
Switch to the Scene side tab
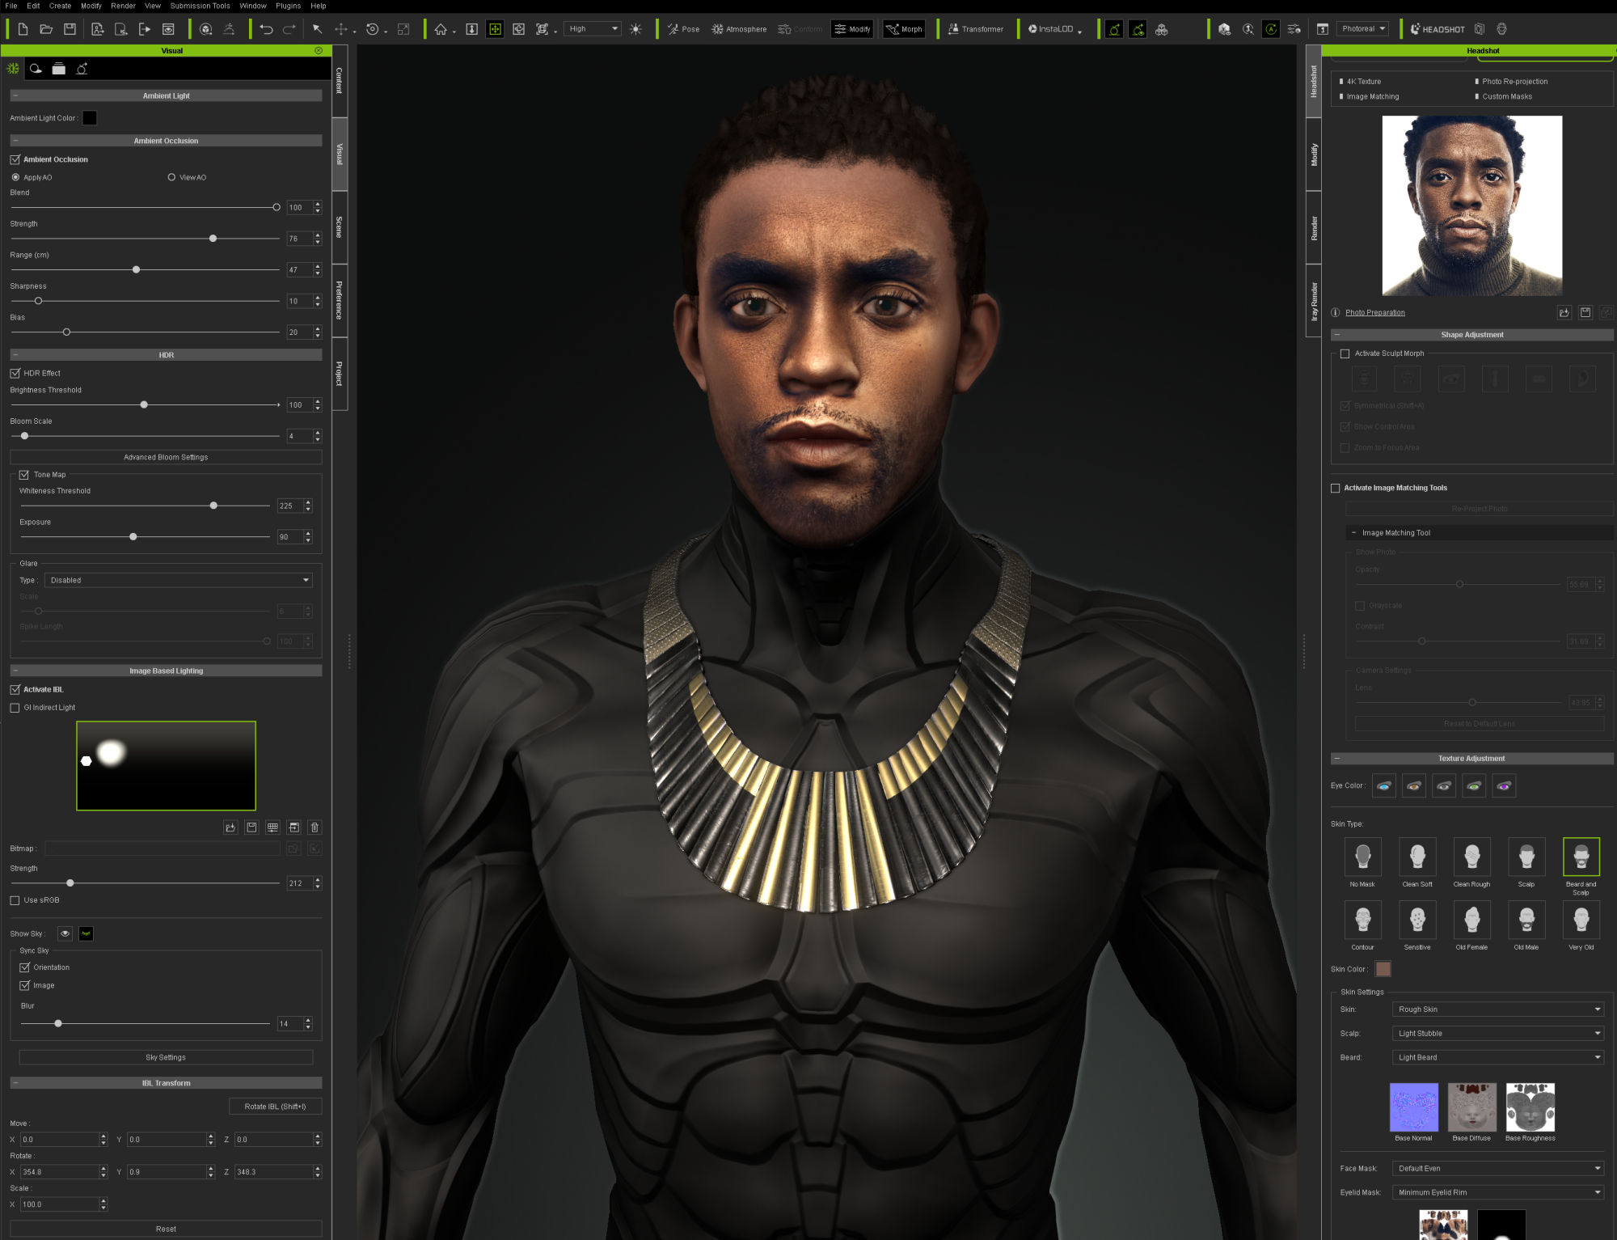[x=340, y=226]
